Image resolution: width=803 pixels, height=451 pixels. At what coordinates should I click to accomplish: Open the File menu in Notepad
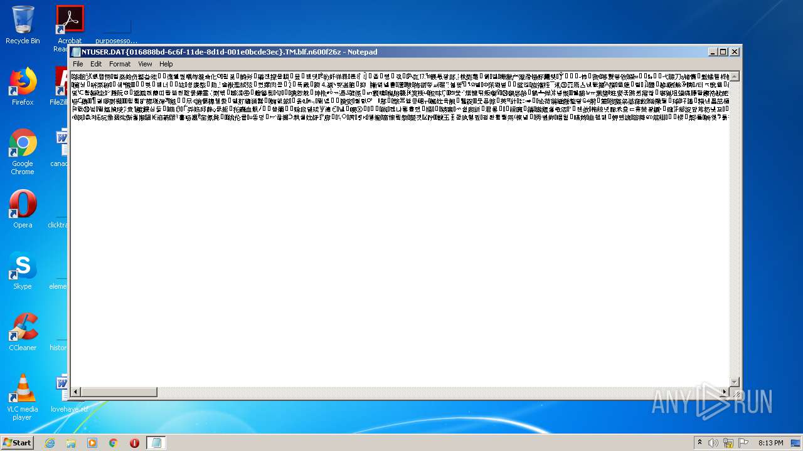[x=78, y=64]
